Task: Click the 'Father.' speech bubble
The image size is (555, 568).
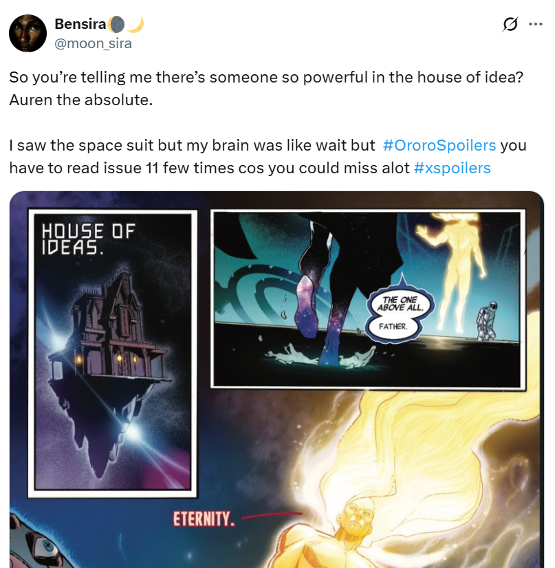Action: click(x=393, y=327)
